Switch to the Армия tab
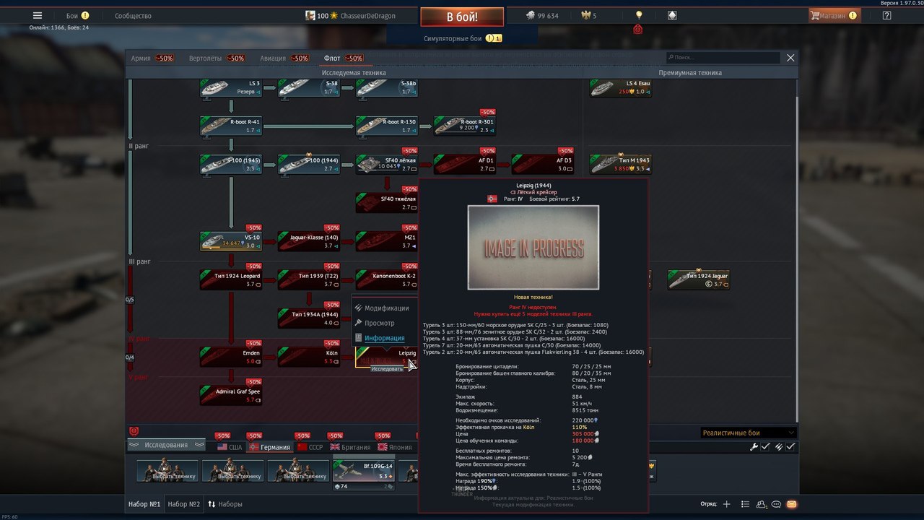 coord(152,58)
